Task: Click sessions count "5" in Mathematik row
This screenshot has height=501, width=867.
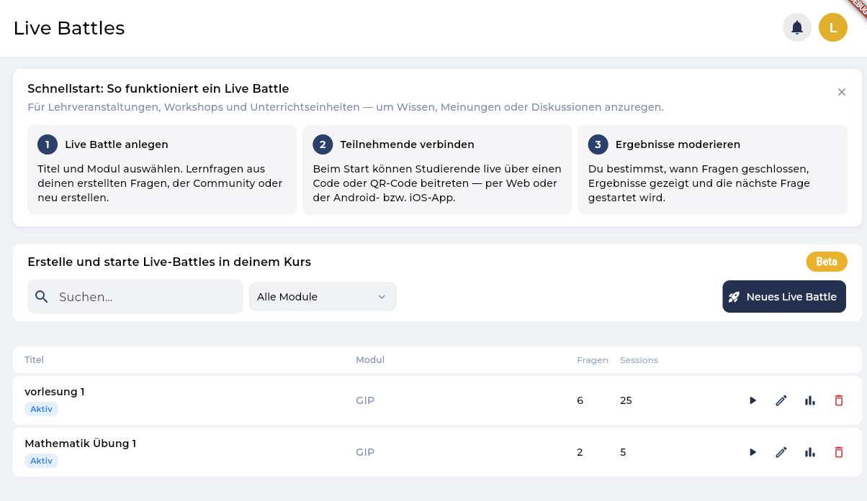Action: tap(623, 452)
